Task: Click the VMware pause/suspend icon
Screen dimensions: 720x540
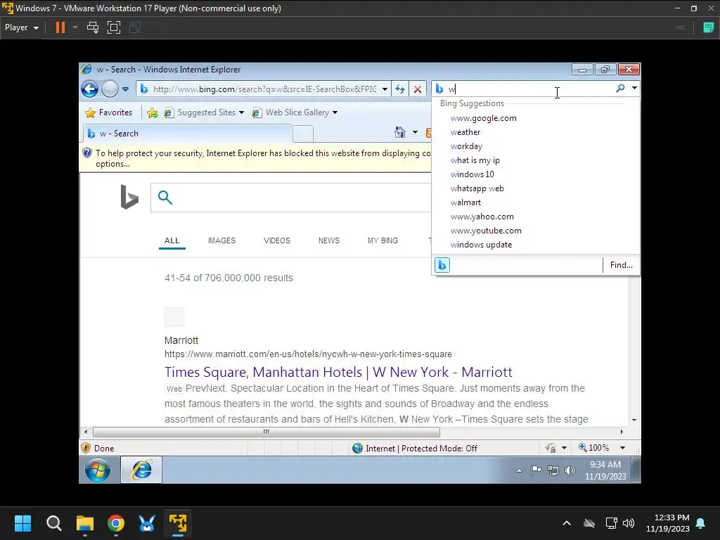Action: (60, 27)
